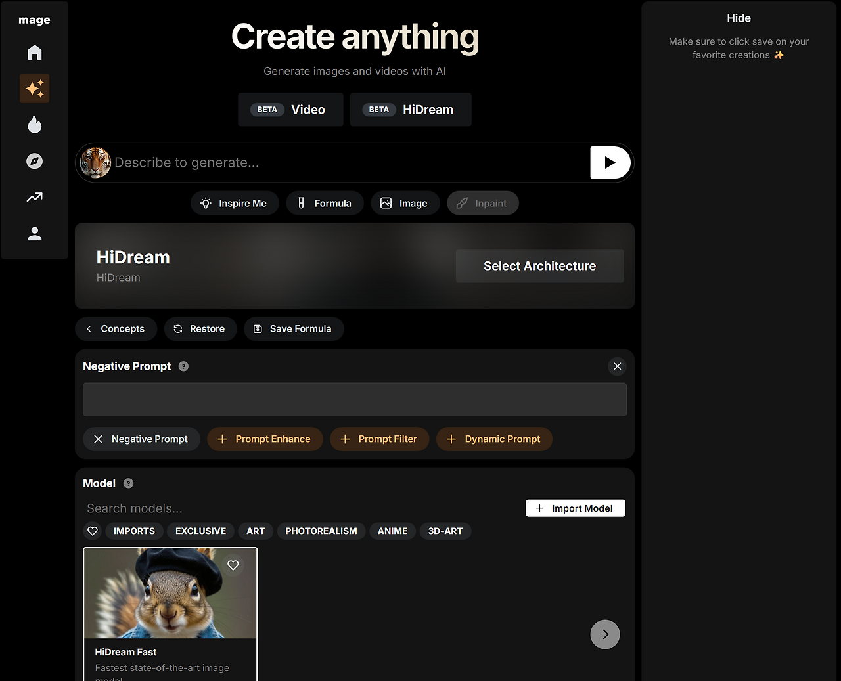The width and height of the screenshot is (841, 681).
Task: Select the EXCLUSIVE filter tag
Action: [200, 531]
